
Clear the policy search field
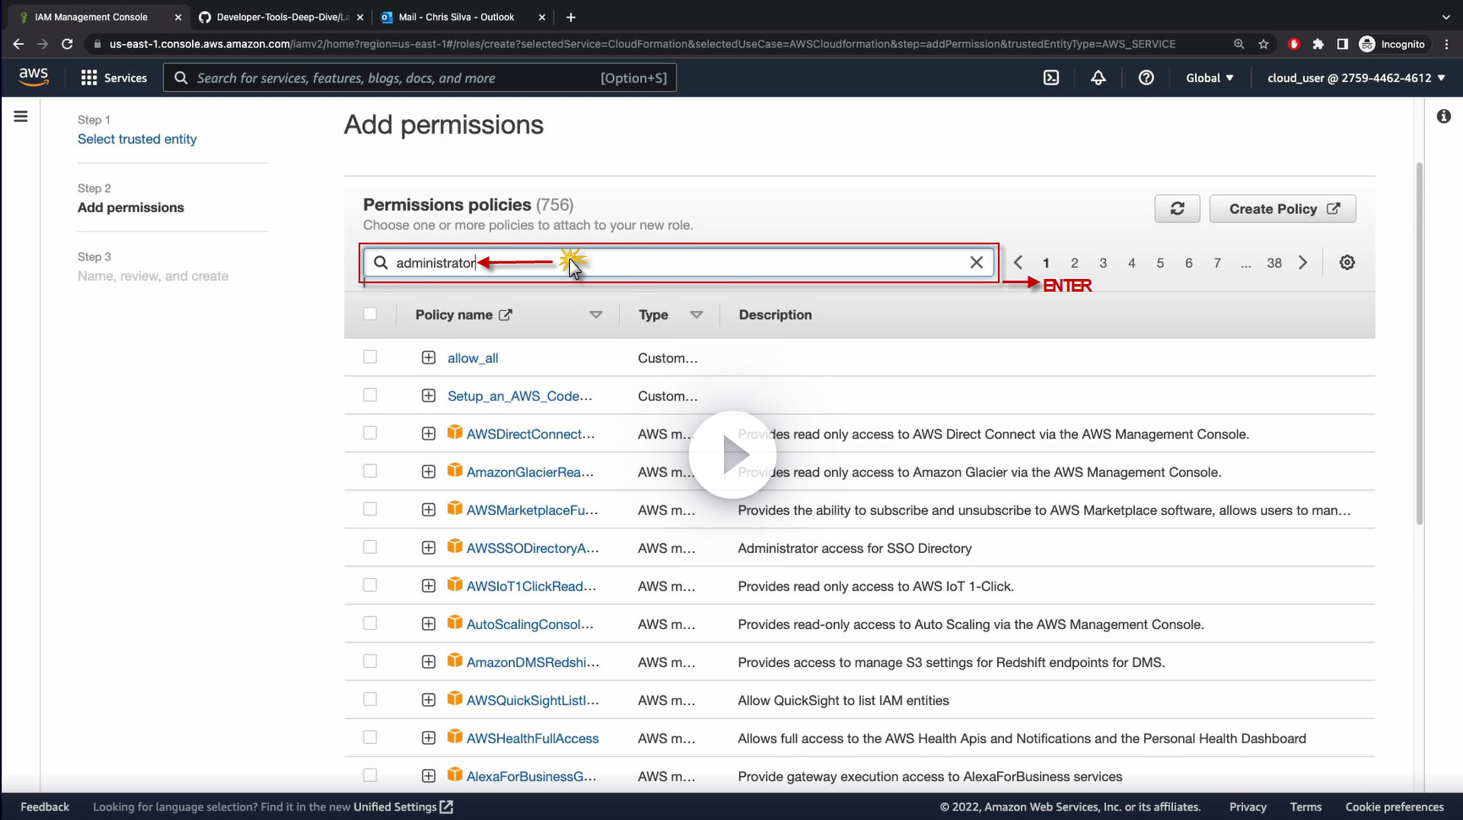[x=976, y=263]
